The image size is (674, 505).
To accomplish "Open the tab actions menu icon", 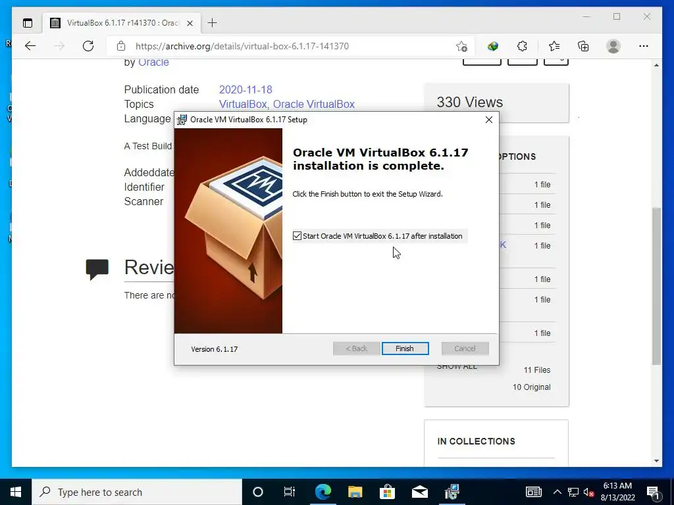I will [28, 23].
